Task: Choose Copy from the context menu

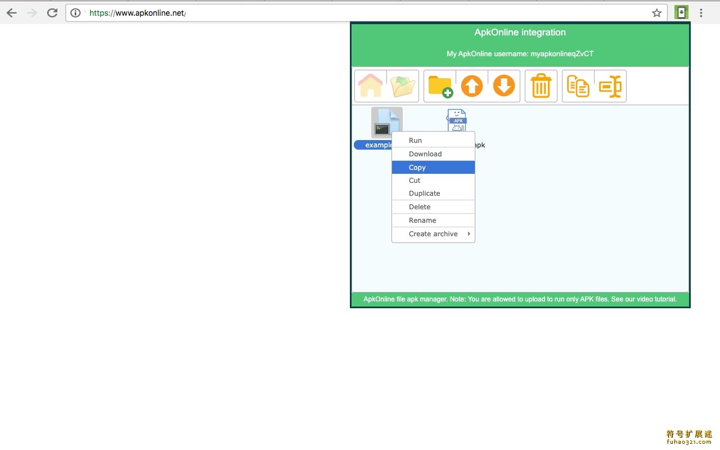Action: pyautogui.click(x=433, y=168)
